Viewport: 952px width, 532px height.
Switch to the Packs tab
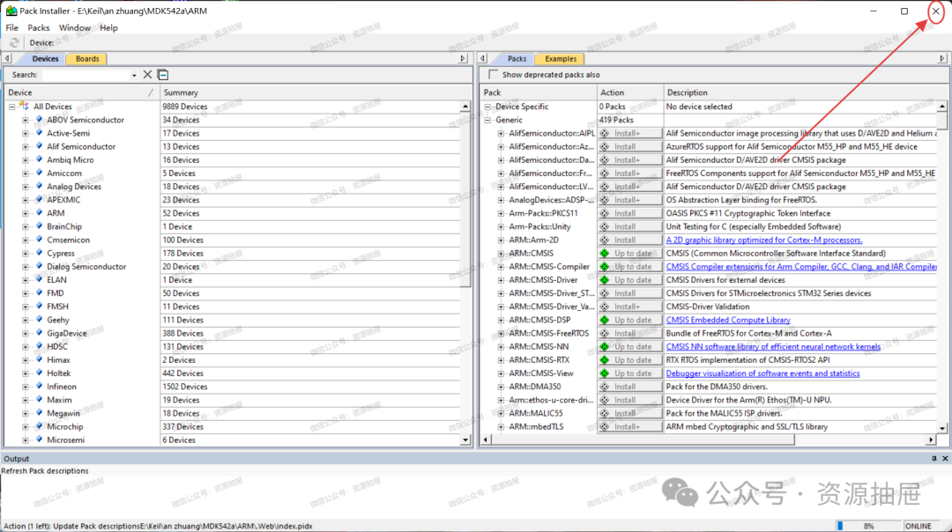pyautogui.click(x=517, y=59)
